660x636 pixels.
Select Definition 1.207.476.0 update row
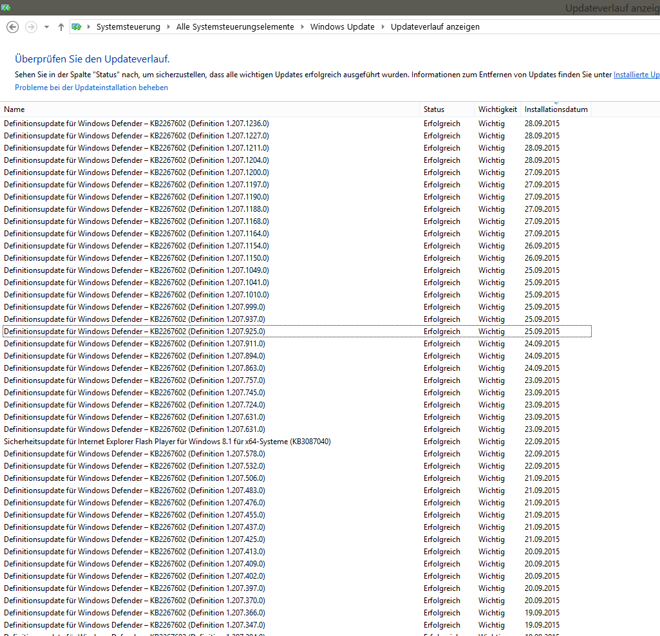point(297,503)
